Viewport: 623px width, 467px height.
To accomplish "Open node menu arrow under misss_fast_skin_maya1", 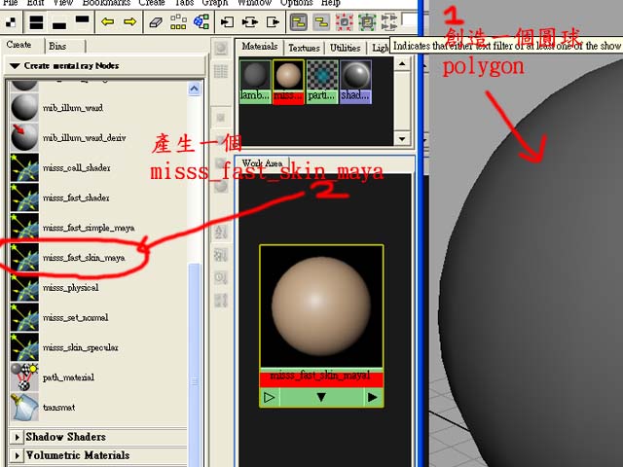I will pos(321,397).
